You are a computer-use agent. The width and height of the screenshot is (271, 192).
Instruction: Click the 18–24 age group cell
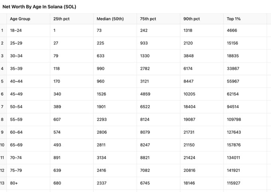16,30
